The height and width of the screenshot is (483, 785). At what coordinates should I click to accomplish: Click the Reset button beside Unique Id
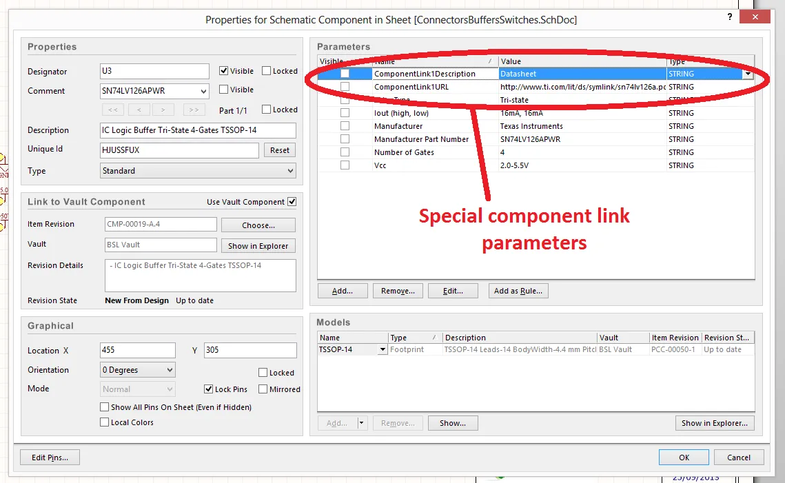tap(279, 150)
